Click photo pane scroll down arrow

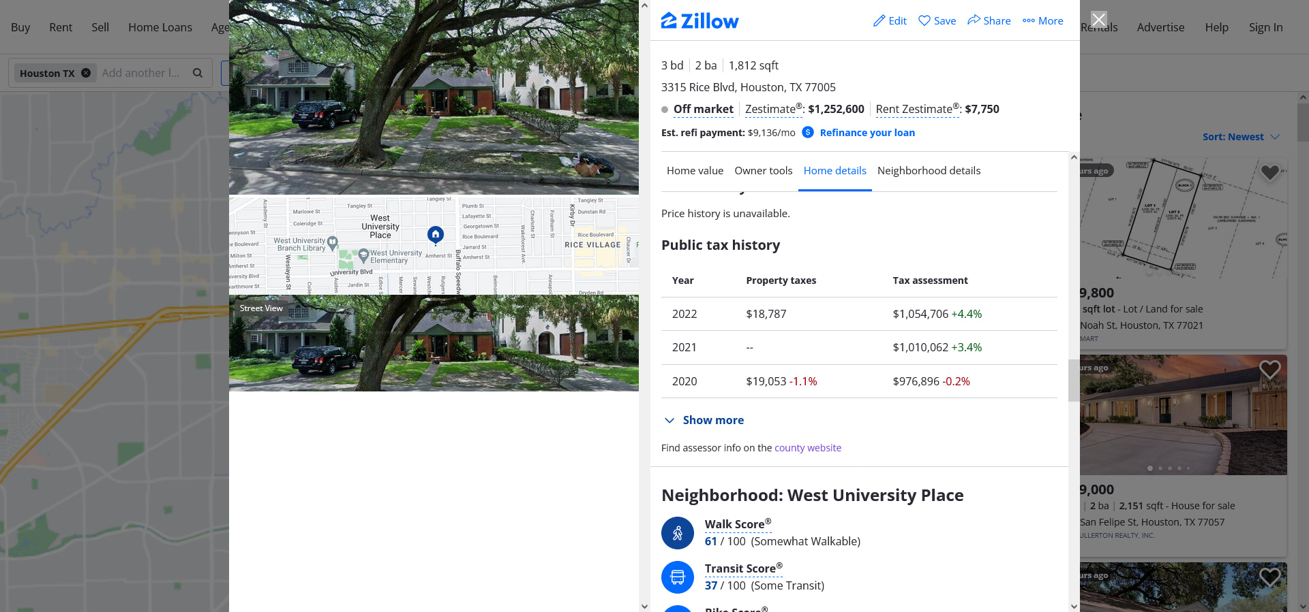click(644, 606)
